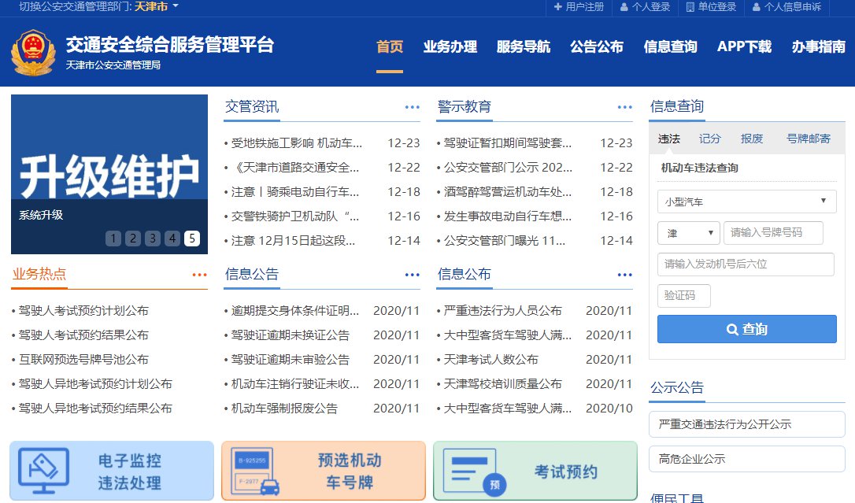Select carousel slide indicator 5

pos(192,239)
